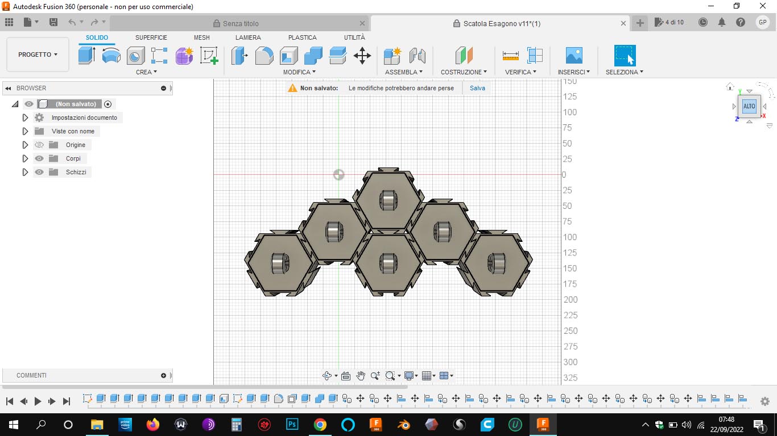Open the Foro (Hole) tool

135,55
